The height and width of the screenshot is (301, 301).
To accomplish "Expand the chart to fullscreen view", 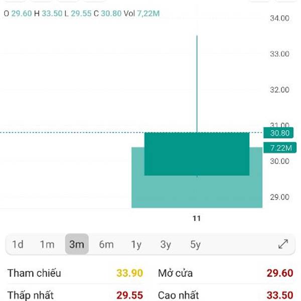I will (283, 244).
